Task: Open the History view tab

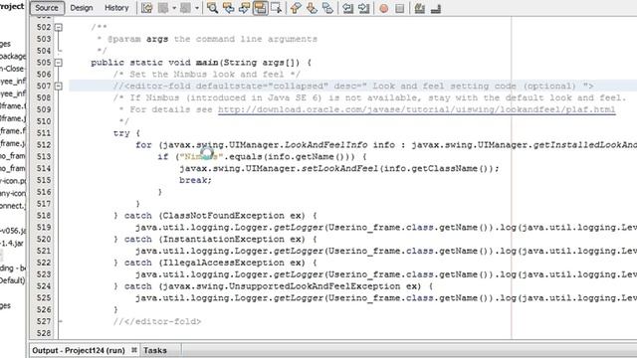Action: click(116, 8)
